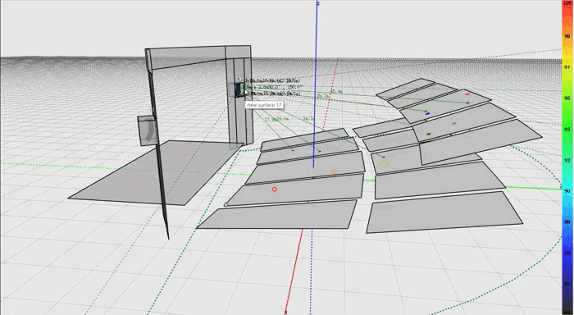Select the magenta receiver marker on the upper surface

point(467,94)
